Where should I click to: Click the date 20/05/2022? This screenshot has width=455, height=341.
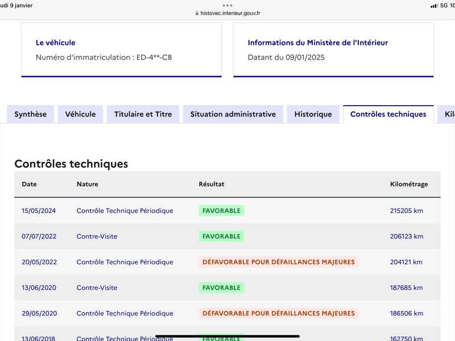pos(39,262)
